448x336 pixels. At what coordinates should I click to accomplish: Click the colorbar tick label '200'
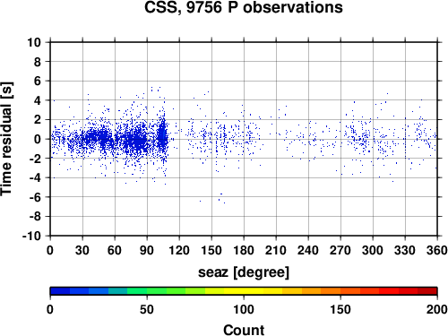click(437, 309)
